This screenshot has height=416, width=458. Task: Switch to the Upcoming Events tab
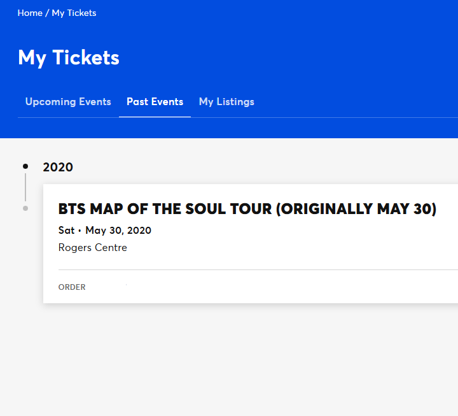68,102
